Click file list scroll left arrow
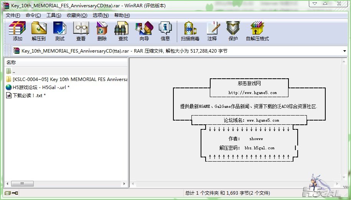 coord(7,183)
